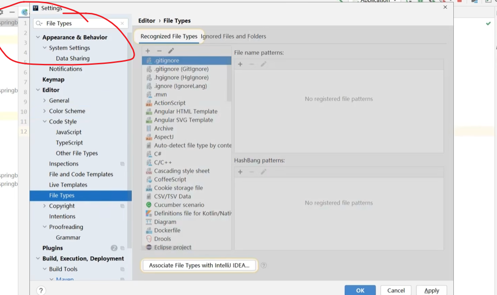Collapse the Proofreading node

pyautogui.click(x=45, y=227)
